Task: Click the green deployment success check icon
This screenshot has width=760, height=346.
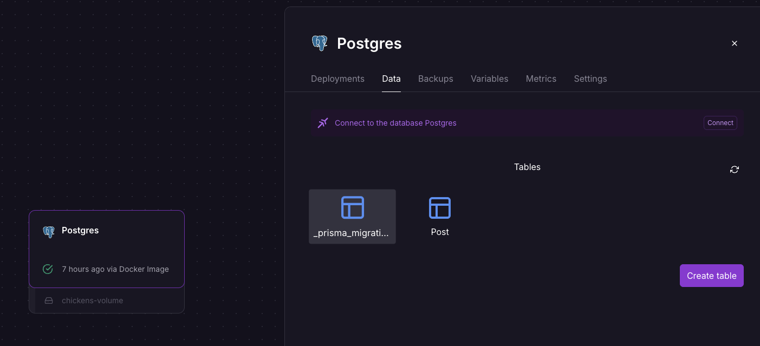Action: click(48, 269)
